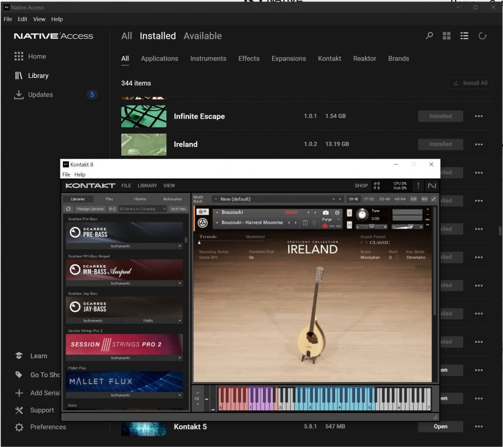The image size is (503, 447).
Task: Open Support in Native Access sidebar
Action: (34, 410)
